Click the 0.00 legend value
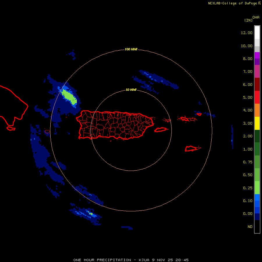This screenshot has width=262, height=262. pos(247,214)
